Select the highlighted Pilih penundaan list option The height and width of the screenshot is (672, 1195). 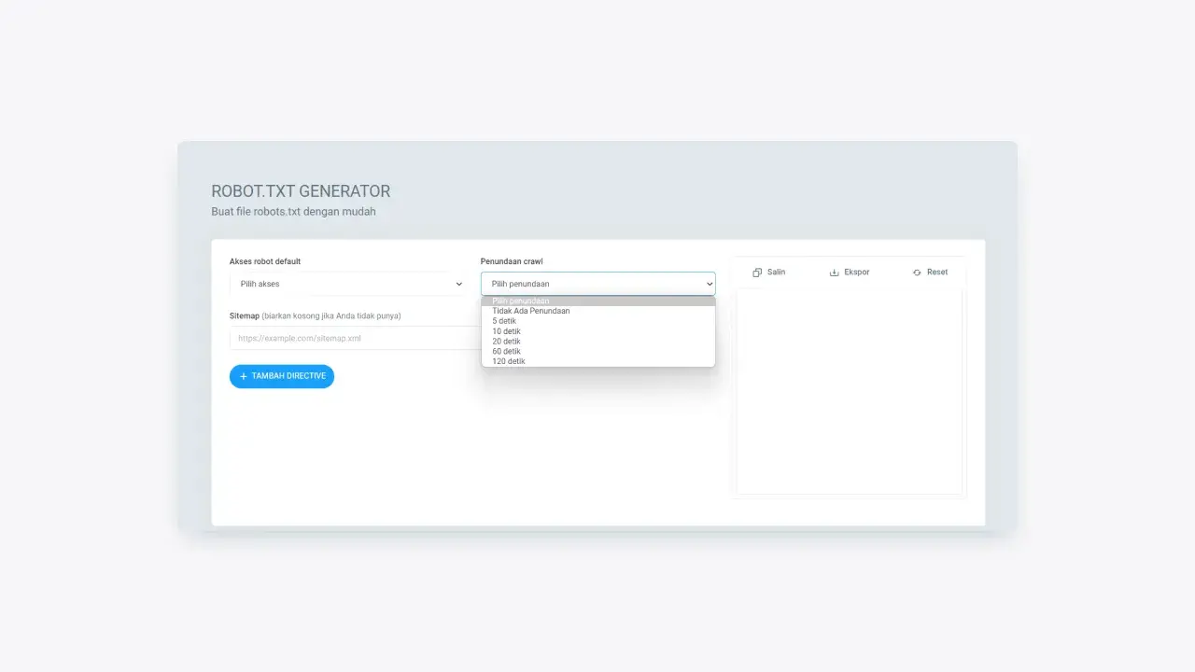click(597, 301)
